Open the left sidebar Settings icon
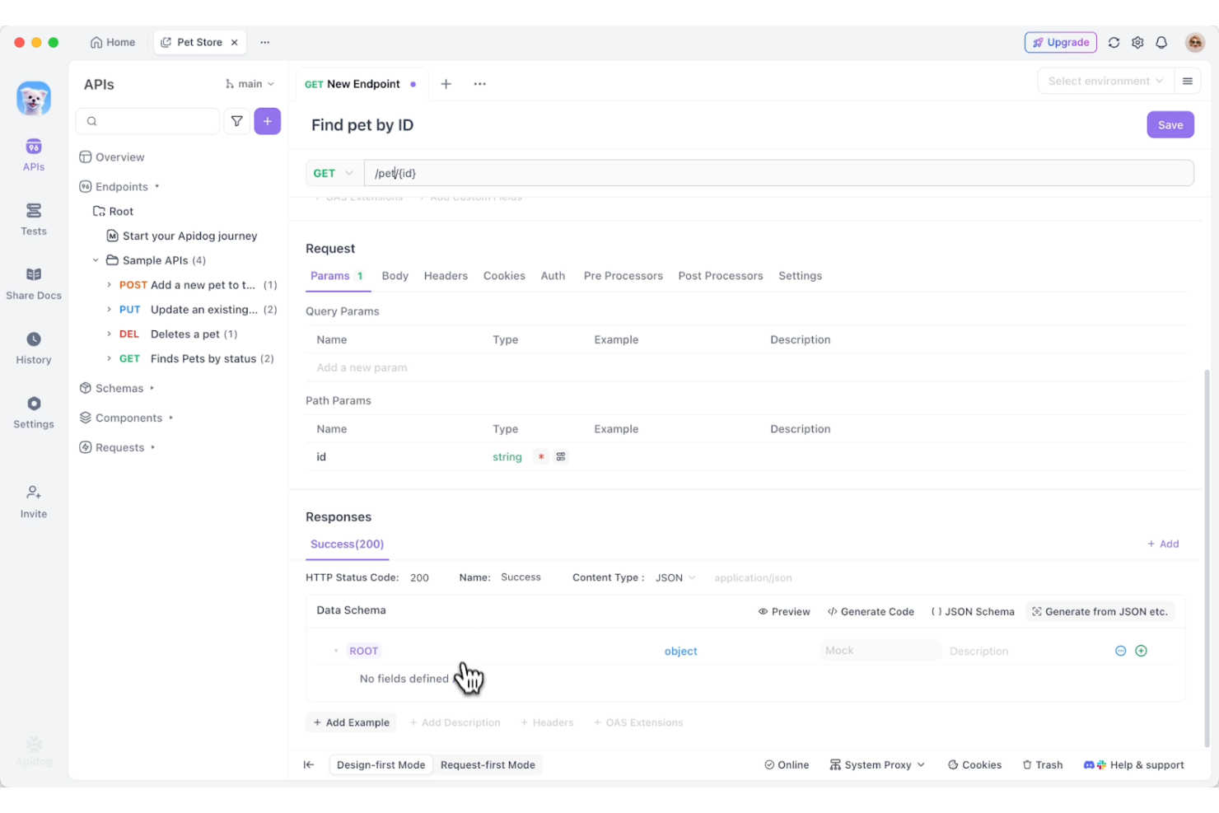Screen dimensions: 1219x813 pyautogui.click(x=34, y=404)
